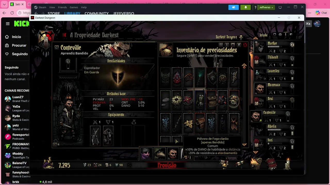The height and width of the screenshot is (185, 330).
Task: Click the green notification bell in Steam
Action: pyautogui.click(x=245, y=7)
